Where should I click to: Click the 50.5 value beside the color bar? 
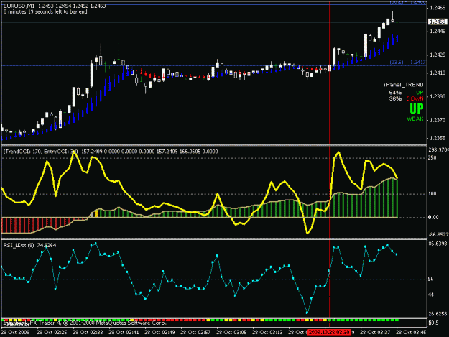pyautogui.click(x=433, y=323)
